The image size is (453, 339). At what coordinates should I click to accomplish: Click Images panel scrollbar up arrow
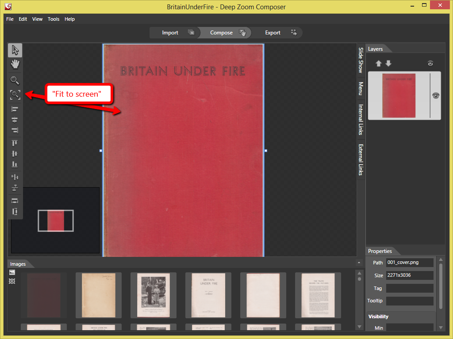[359, 273]
